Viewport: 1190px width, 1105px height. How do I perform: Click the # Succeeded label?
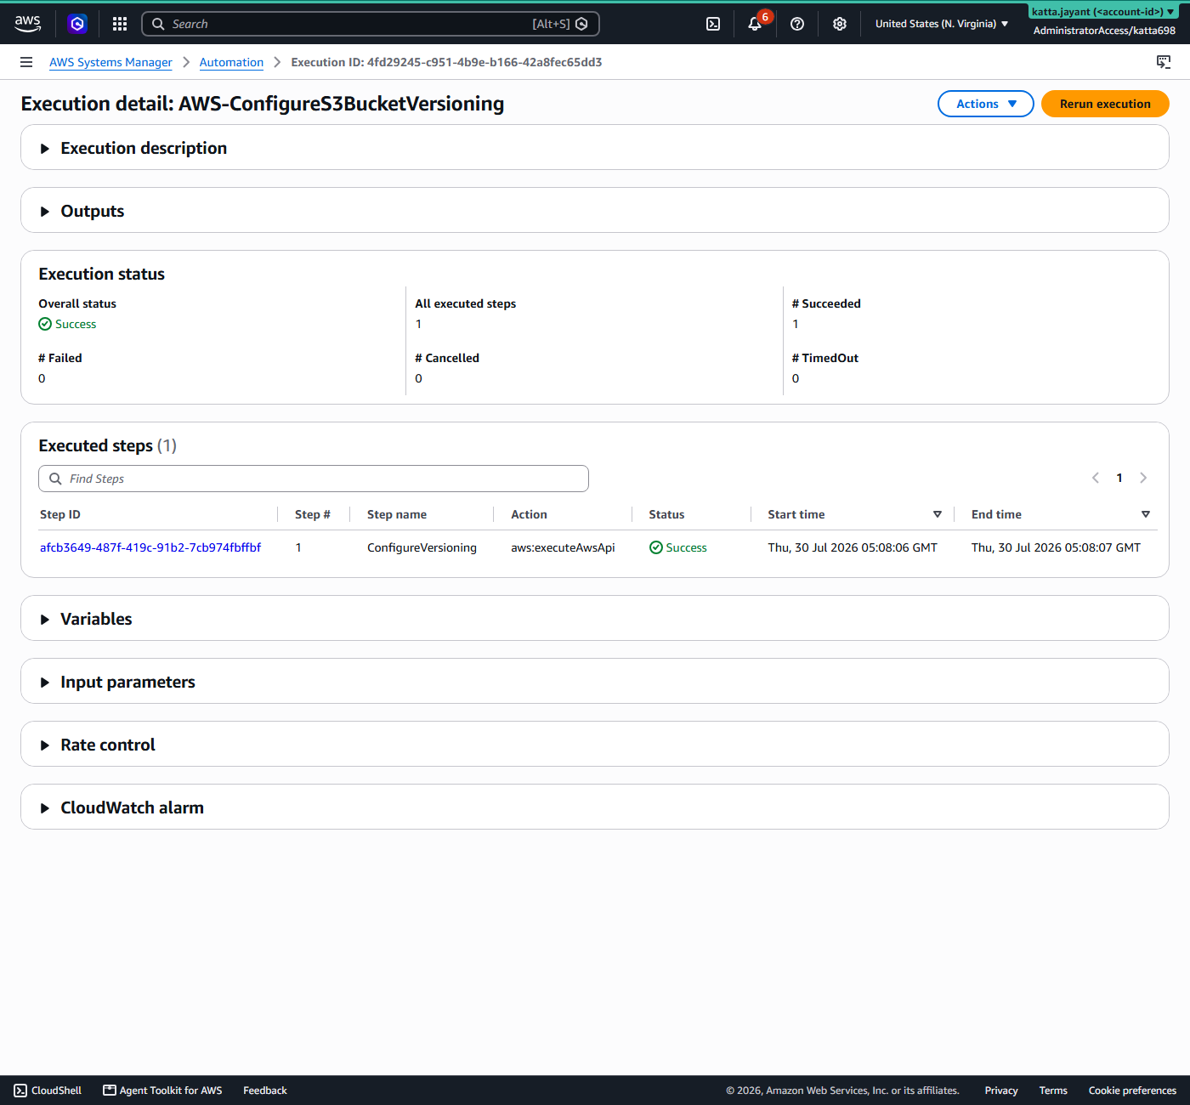click(826, 303)
